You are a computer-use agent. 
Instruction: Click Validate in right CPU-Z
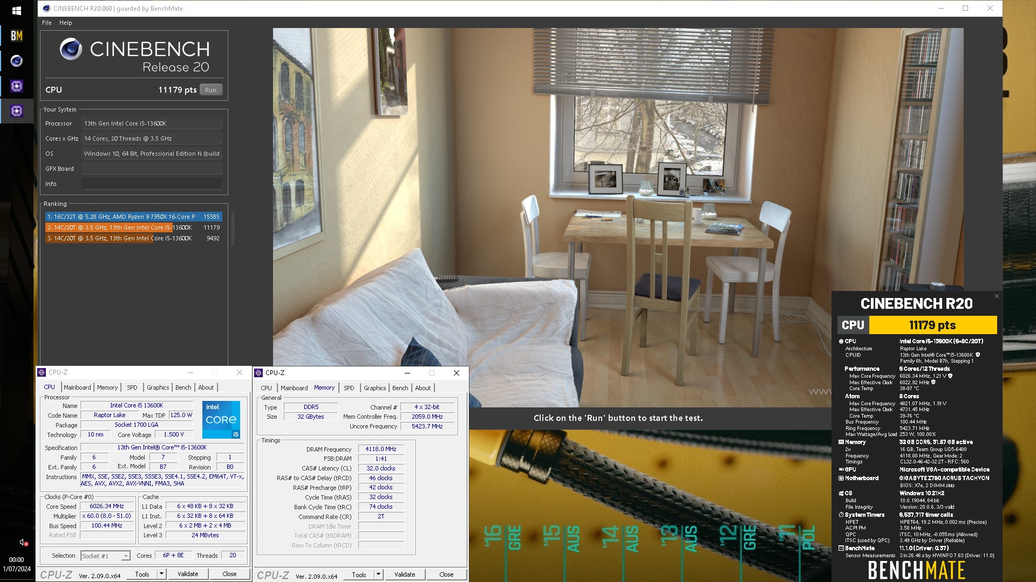tap(405, 575)
